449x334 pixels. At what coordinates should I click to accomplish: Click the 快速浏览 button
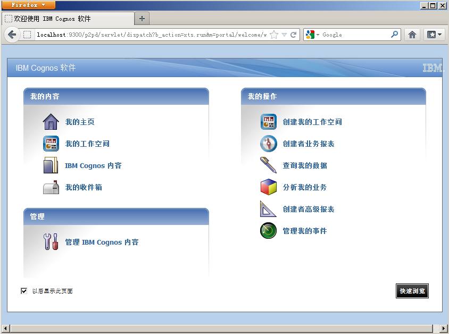412,291
